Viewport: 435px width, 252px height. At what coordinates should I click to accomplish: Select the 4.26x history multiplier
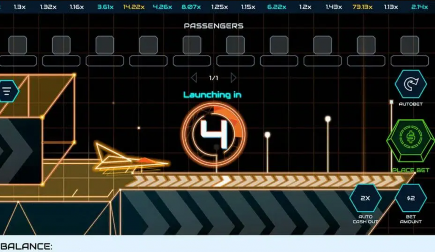(162, 7)
